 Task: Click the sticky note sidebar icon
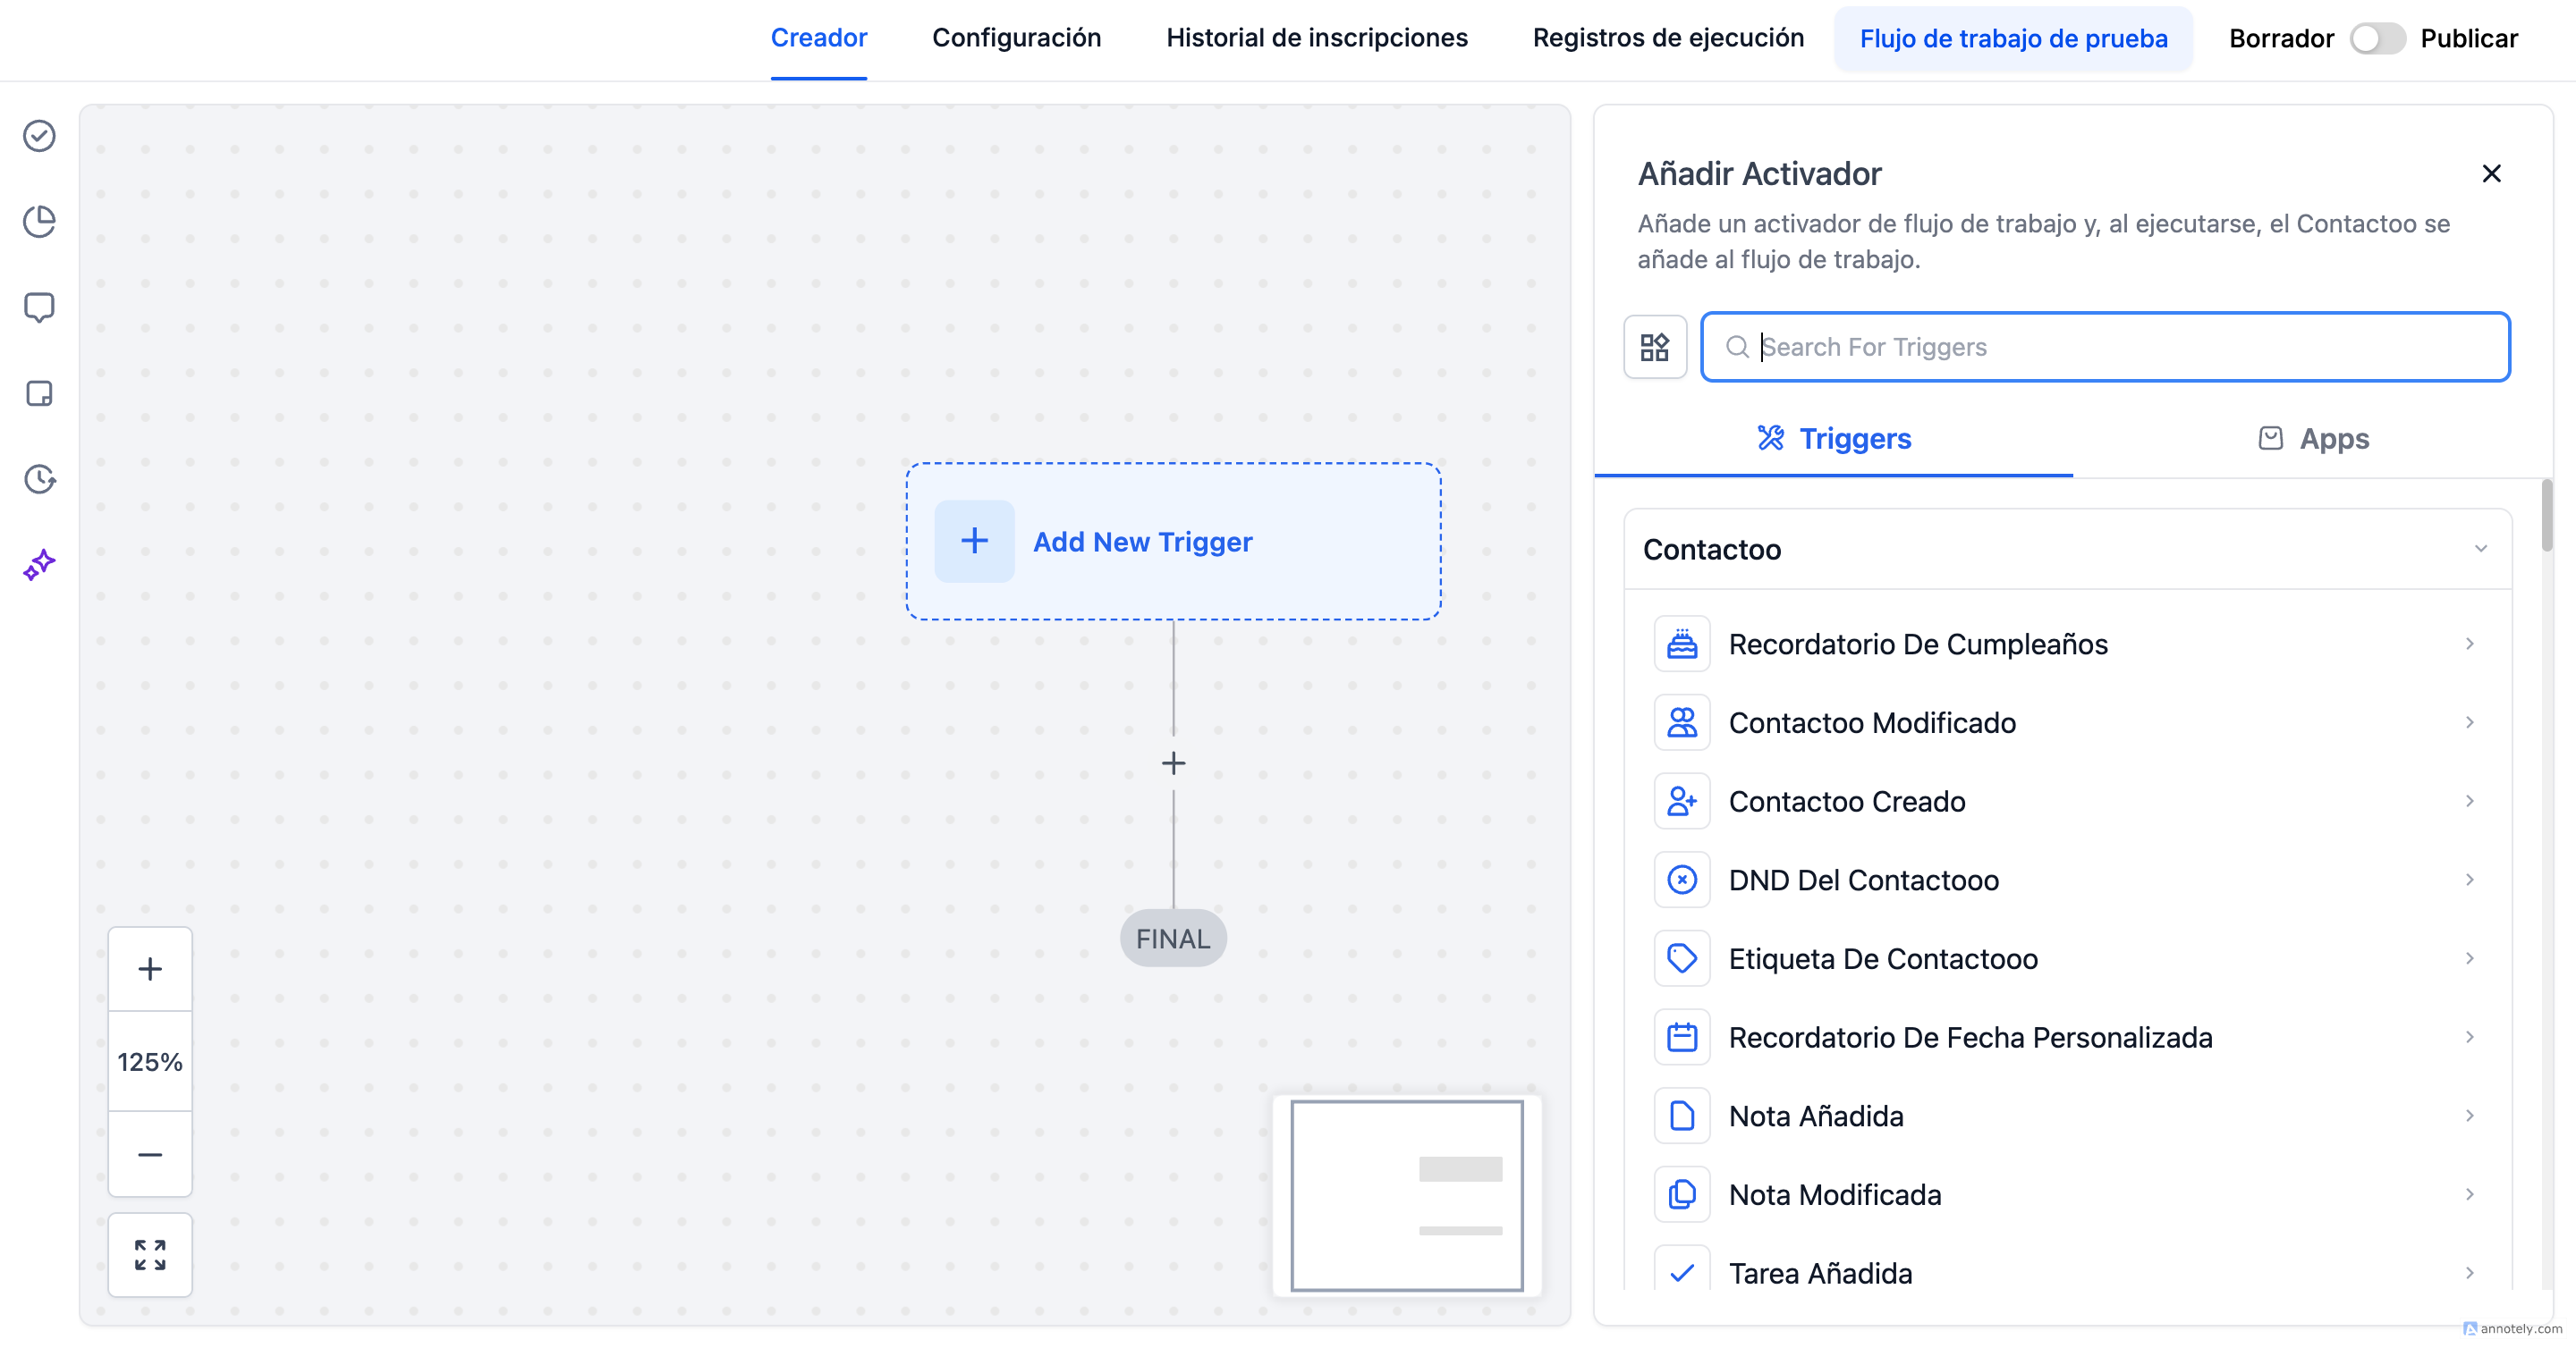(x=39, y=392)
